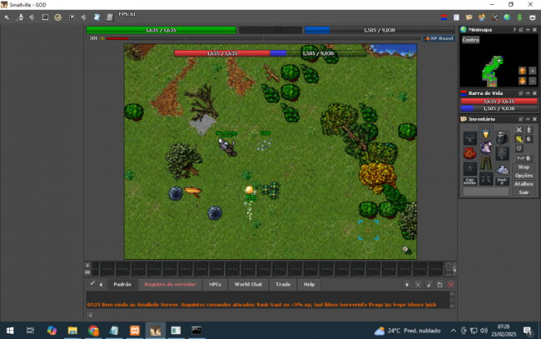Move minimap up one floor with the orange up arrow
This screenshot has width=541, height=339.
[523, 71]
